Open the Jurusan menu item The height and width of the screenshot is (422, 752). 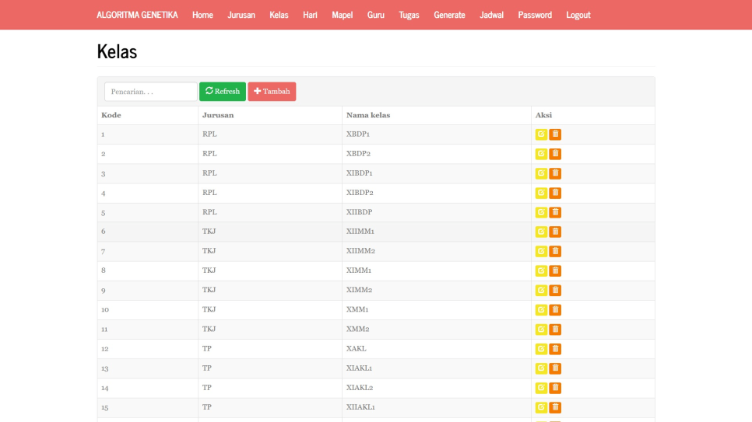(241, 15)
